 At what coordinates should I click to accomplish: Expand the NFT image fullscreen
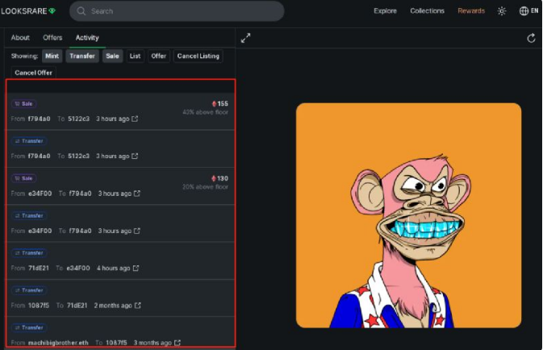[245, 38]
